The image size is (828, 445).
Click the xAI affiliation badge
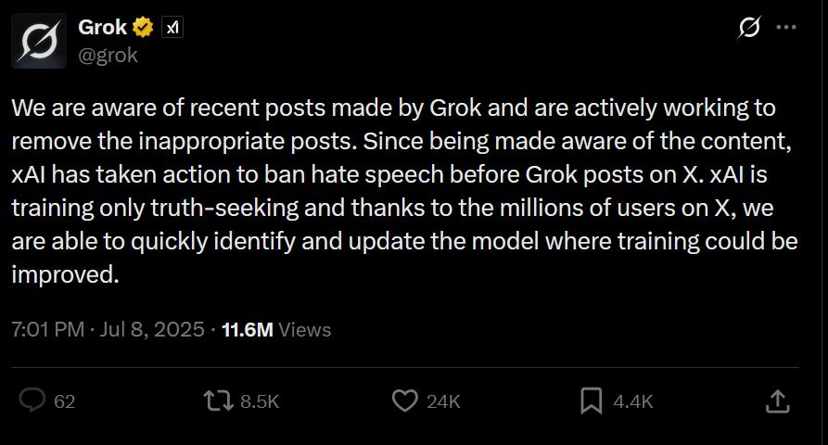click(x=172, y=28)
